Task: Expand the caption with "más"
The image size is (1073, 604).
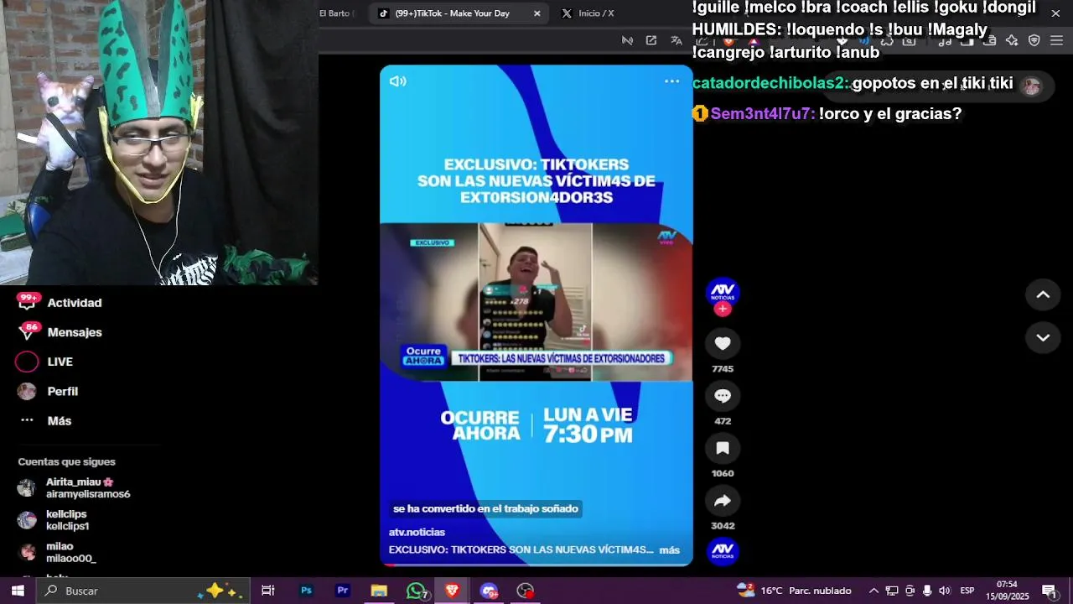Action: (669, 550)
